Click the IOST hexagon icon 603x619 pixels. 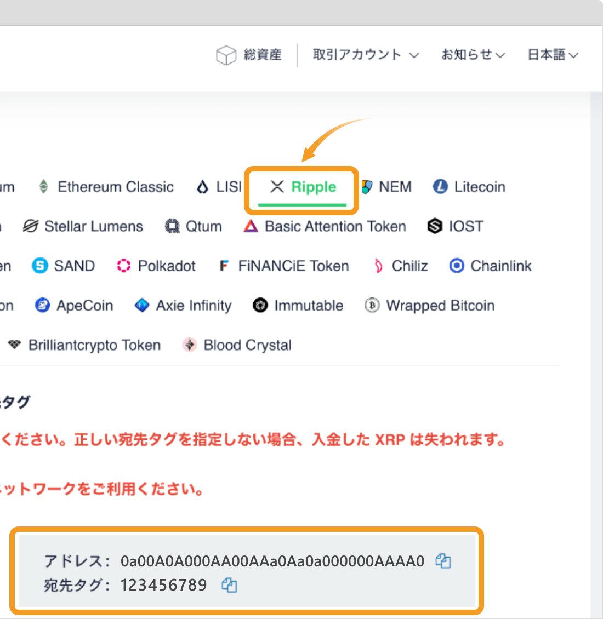click(435, 226)
